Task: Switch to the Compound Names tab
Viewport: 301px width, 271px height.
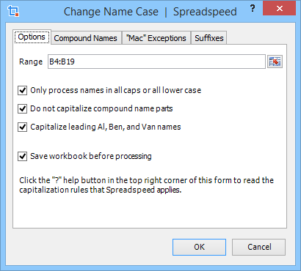Action: (86, 38)
